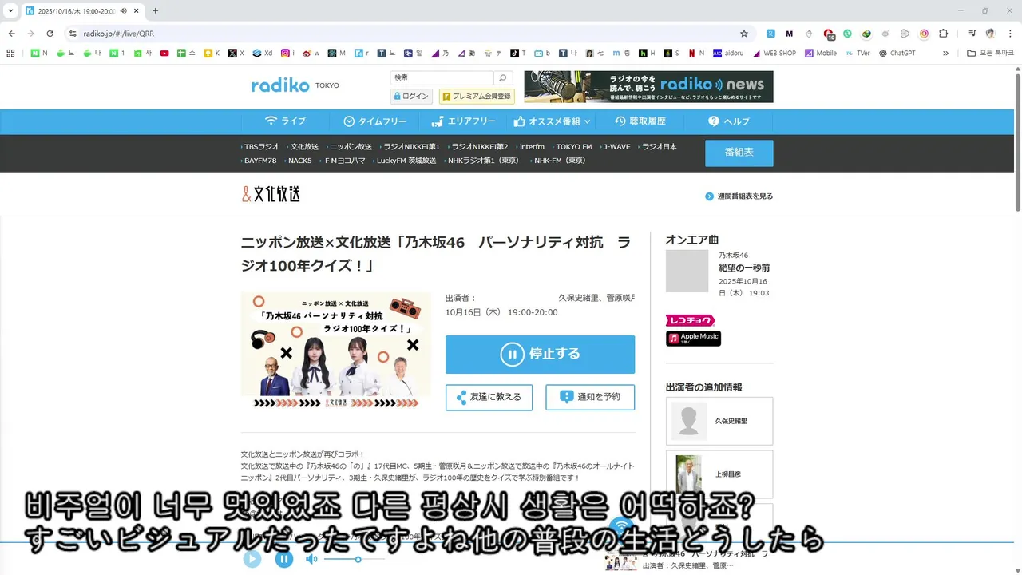Open a new browser tab
Screen dimensions: 1022x575
coord(155,10)
